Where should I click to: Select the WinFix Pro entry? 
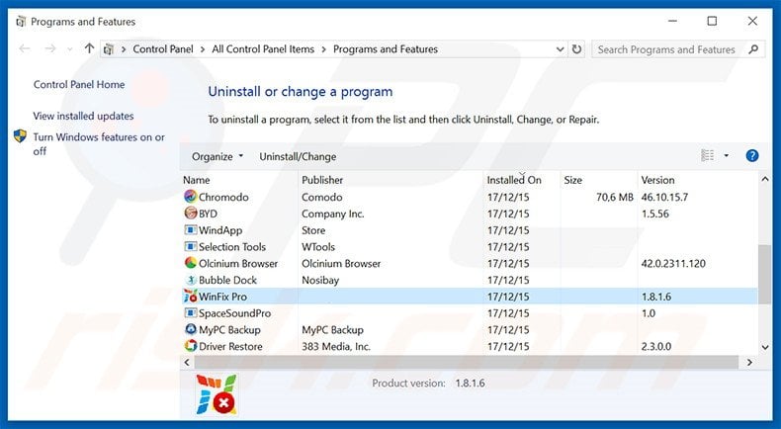point(470,297)
